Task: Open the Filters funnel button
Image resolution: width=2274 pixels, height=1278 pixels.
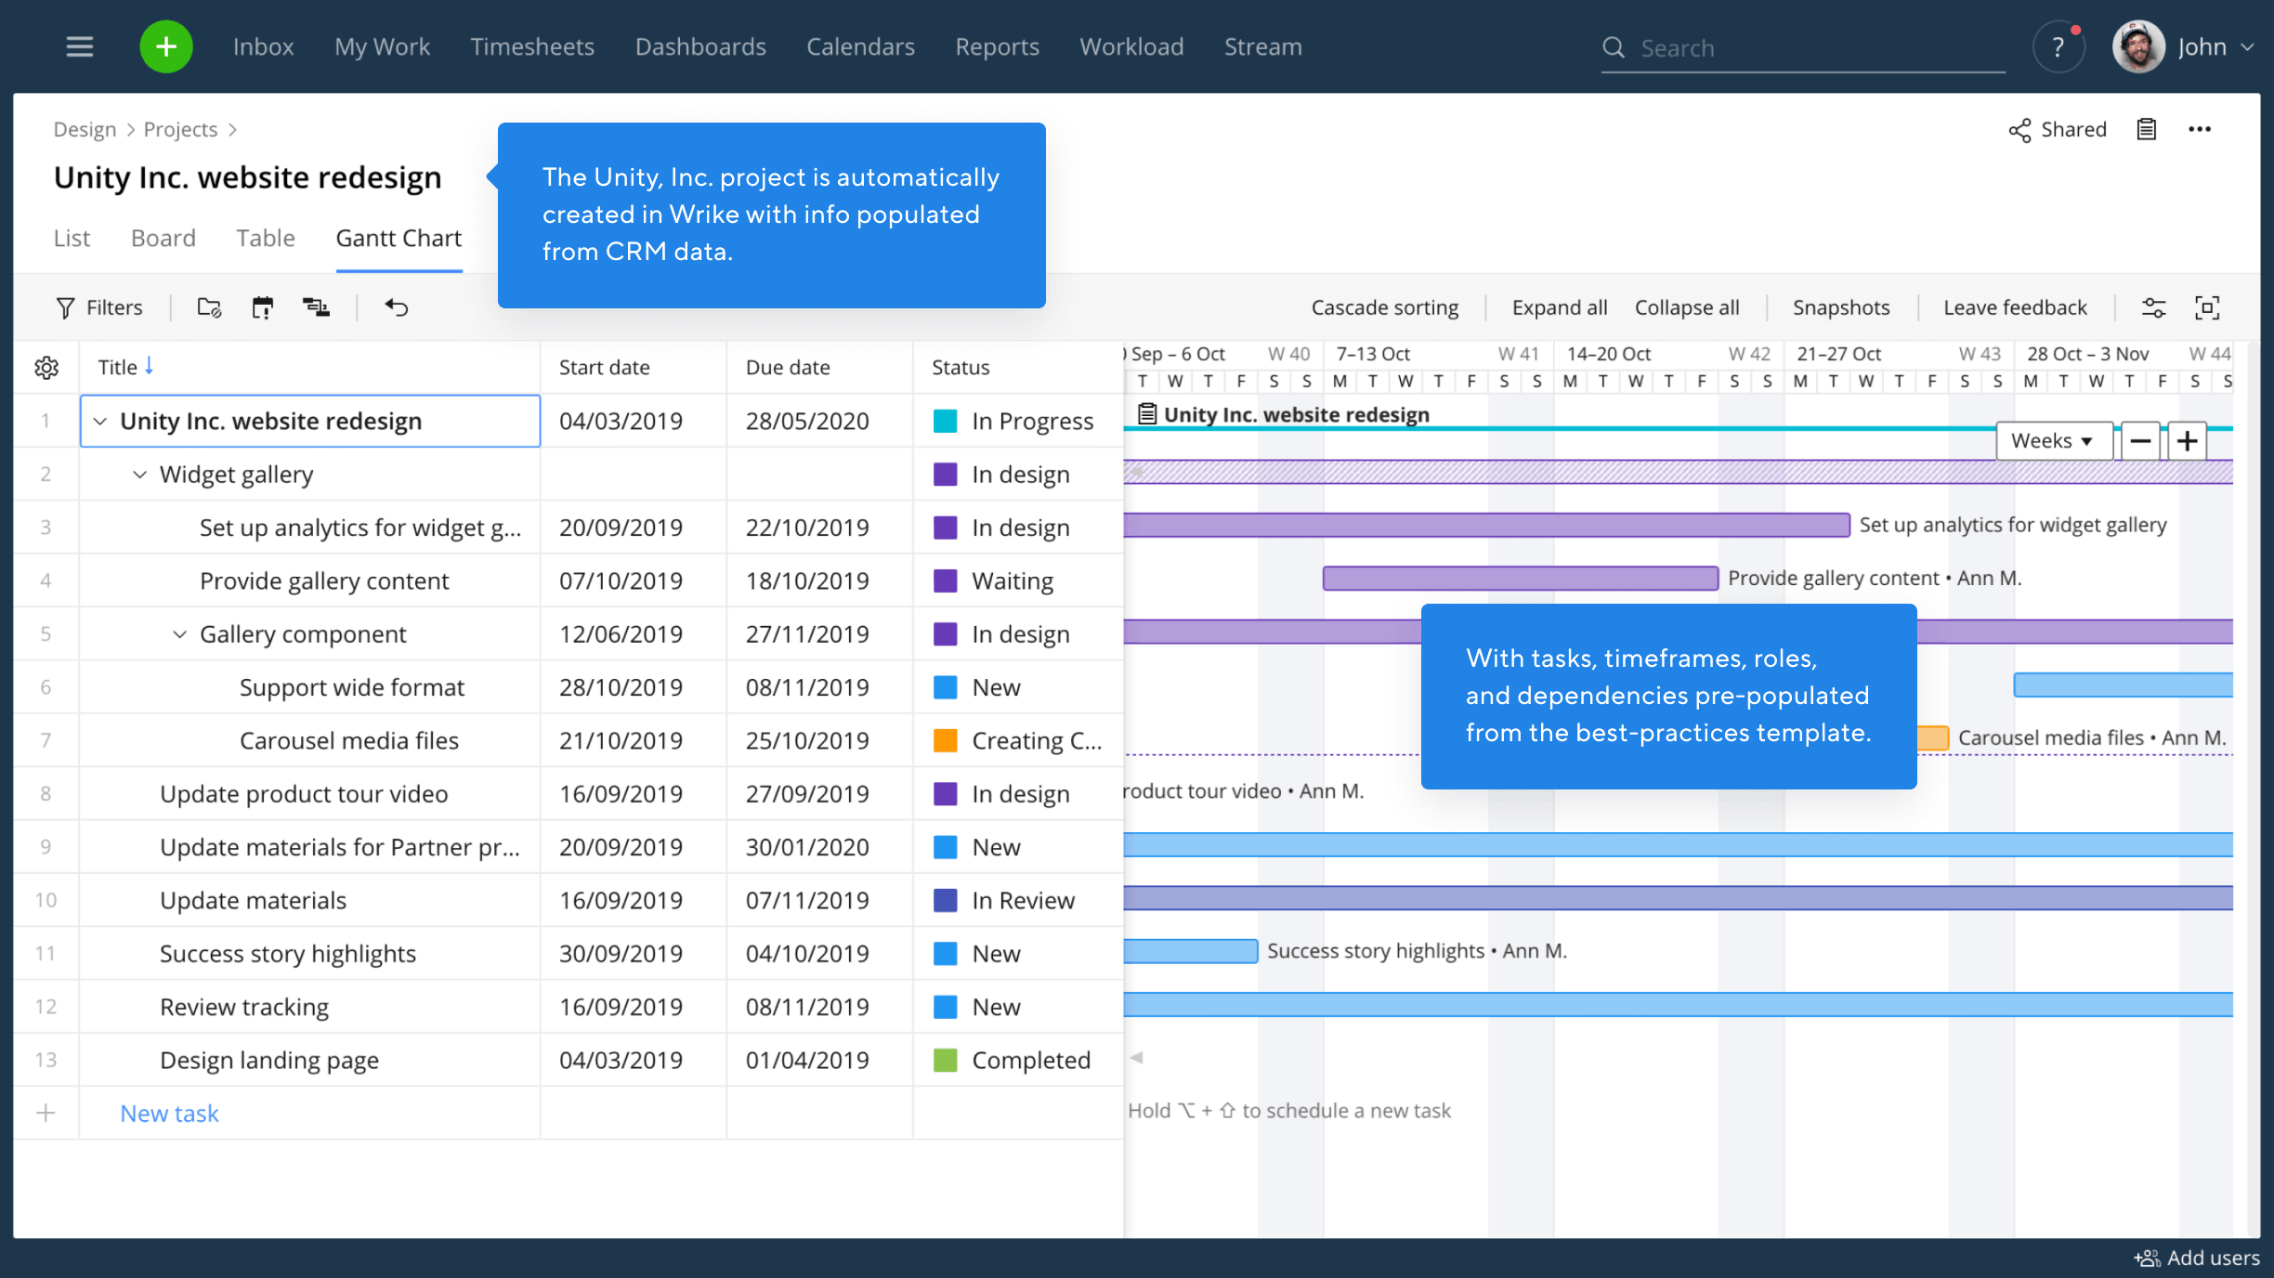Action: (x=99, y=307)
